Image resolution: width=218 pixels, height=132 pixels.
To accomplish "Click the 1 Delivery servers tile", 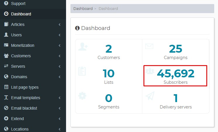I will click(176, 101).
